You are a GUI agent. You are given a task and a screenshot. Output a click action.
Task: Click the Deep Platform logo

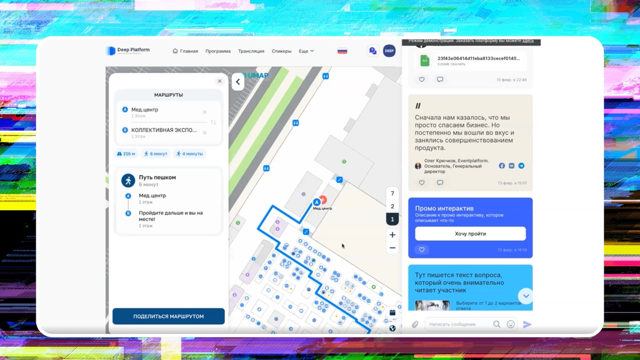coord(128,51)
